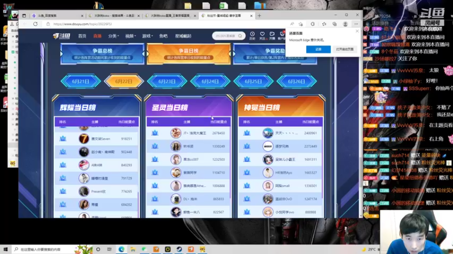Open the browser extensions icon
The image size is (453, 254).
click(x=313, y=24)
